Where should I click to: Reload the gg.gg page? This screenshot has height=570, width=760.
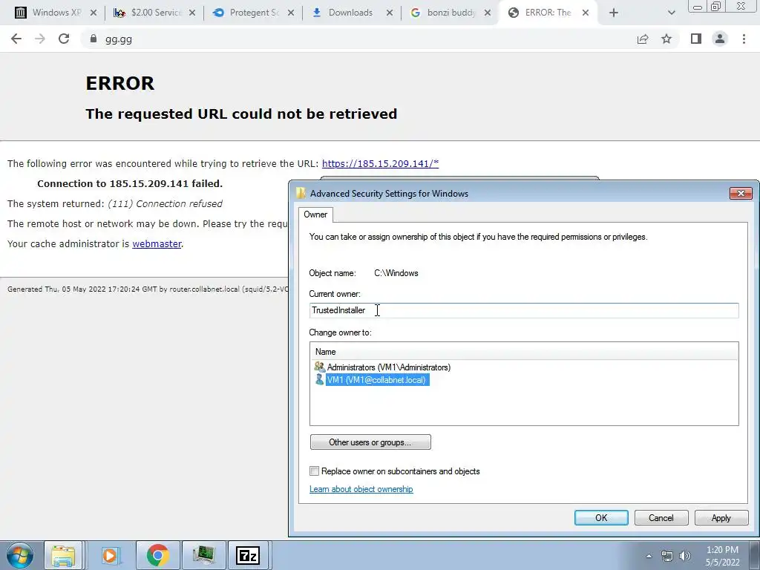tap(64, 39)
